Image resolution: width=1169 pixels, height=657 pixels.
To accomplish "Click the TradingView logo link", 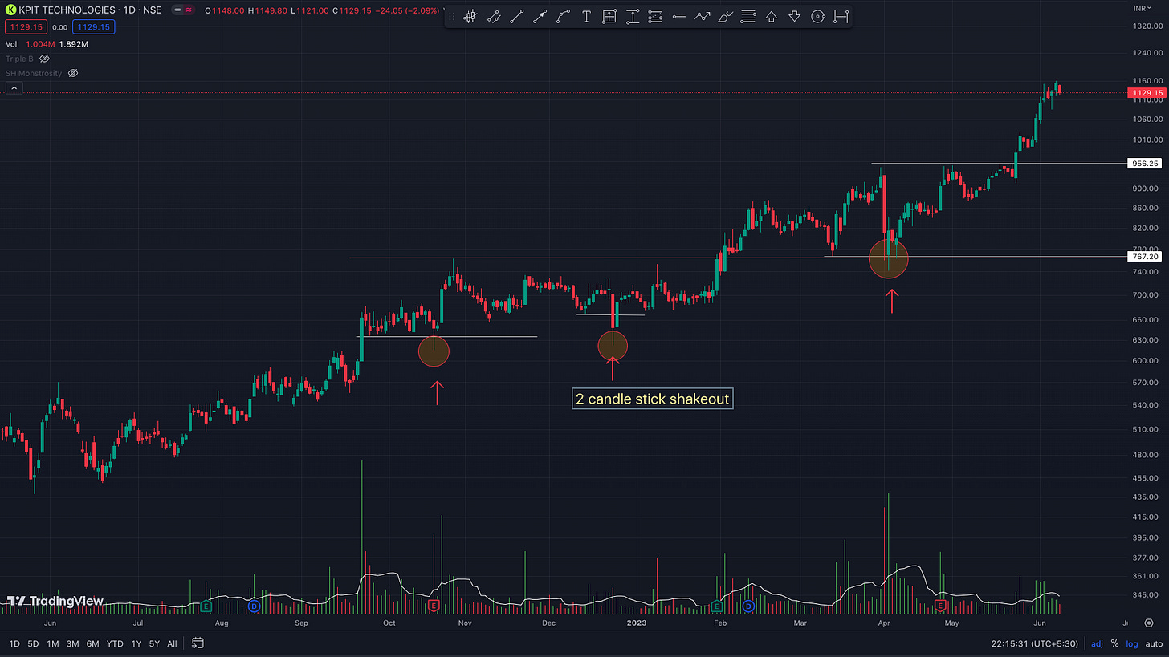I will (x=55, y=600).
